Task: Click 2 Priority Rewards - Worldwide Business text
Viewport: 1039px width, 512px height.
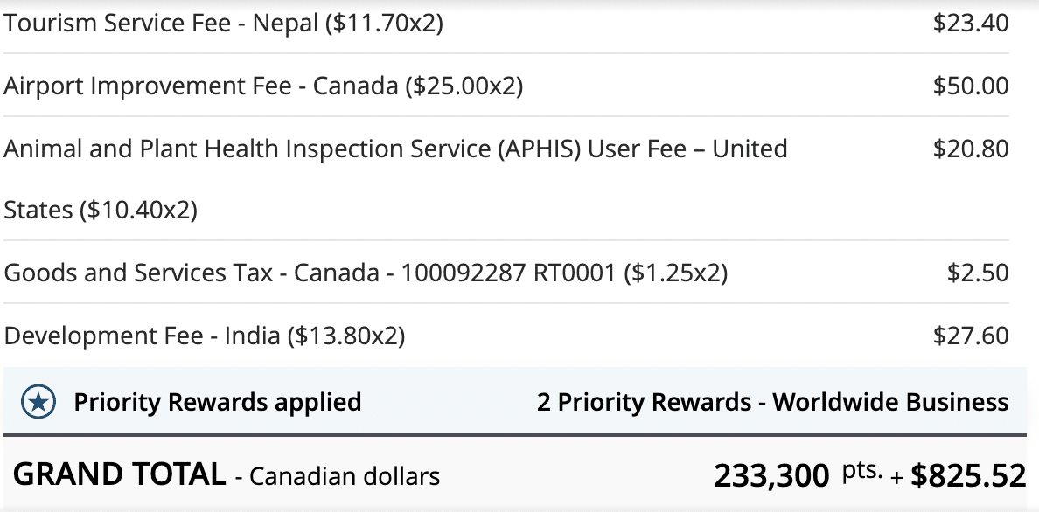Action: point(772,402)
